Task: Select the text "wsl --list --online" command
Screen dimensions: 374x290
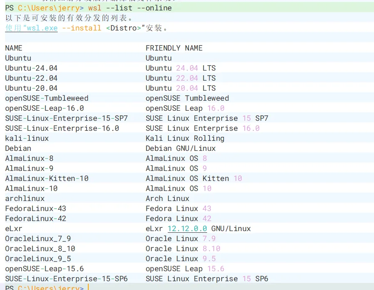Action: pos(130,8)
